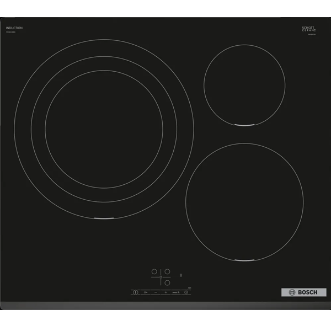The height and width of the screenshot is (331, 331).
Task: Select the lower-right zone selector circle
Action: coord(167,283)
